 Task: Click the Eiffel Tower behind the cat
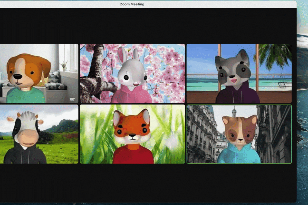tap(234, 112)
